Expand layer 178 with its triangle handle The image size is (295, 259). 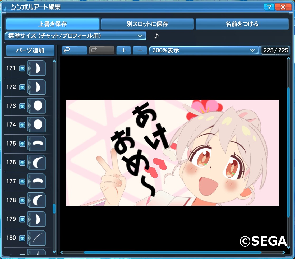point(29,200)
